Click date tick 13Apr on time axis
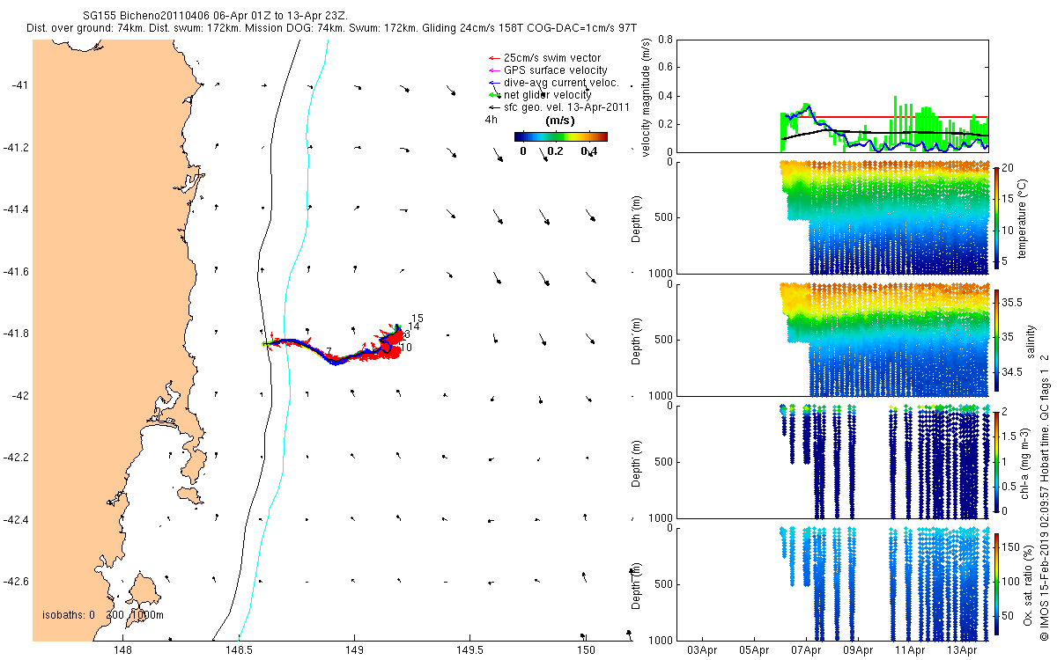1057x660 pixels. tap(962, 650)
